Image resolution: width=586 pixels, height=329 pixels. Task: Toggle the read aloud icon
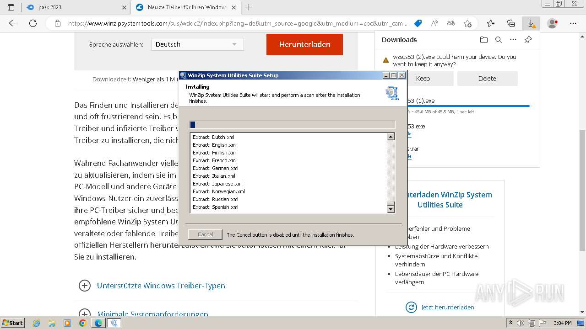(x=434, y=23)
